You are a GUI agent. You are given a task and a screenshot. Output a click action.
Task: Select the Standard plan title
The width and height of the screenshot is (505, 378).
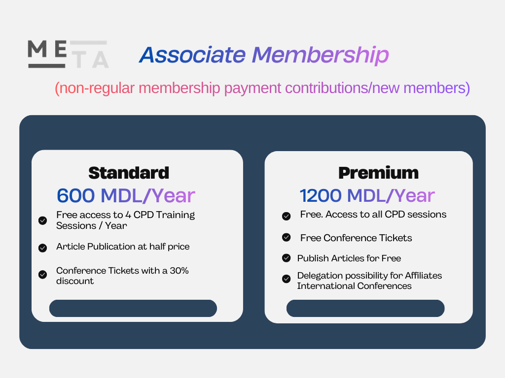tap(129, 173)
